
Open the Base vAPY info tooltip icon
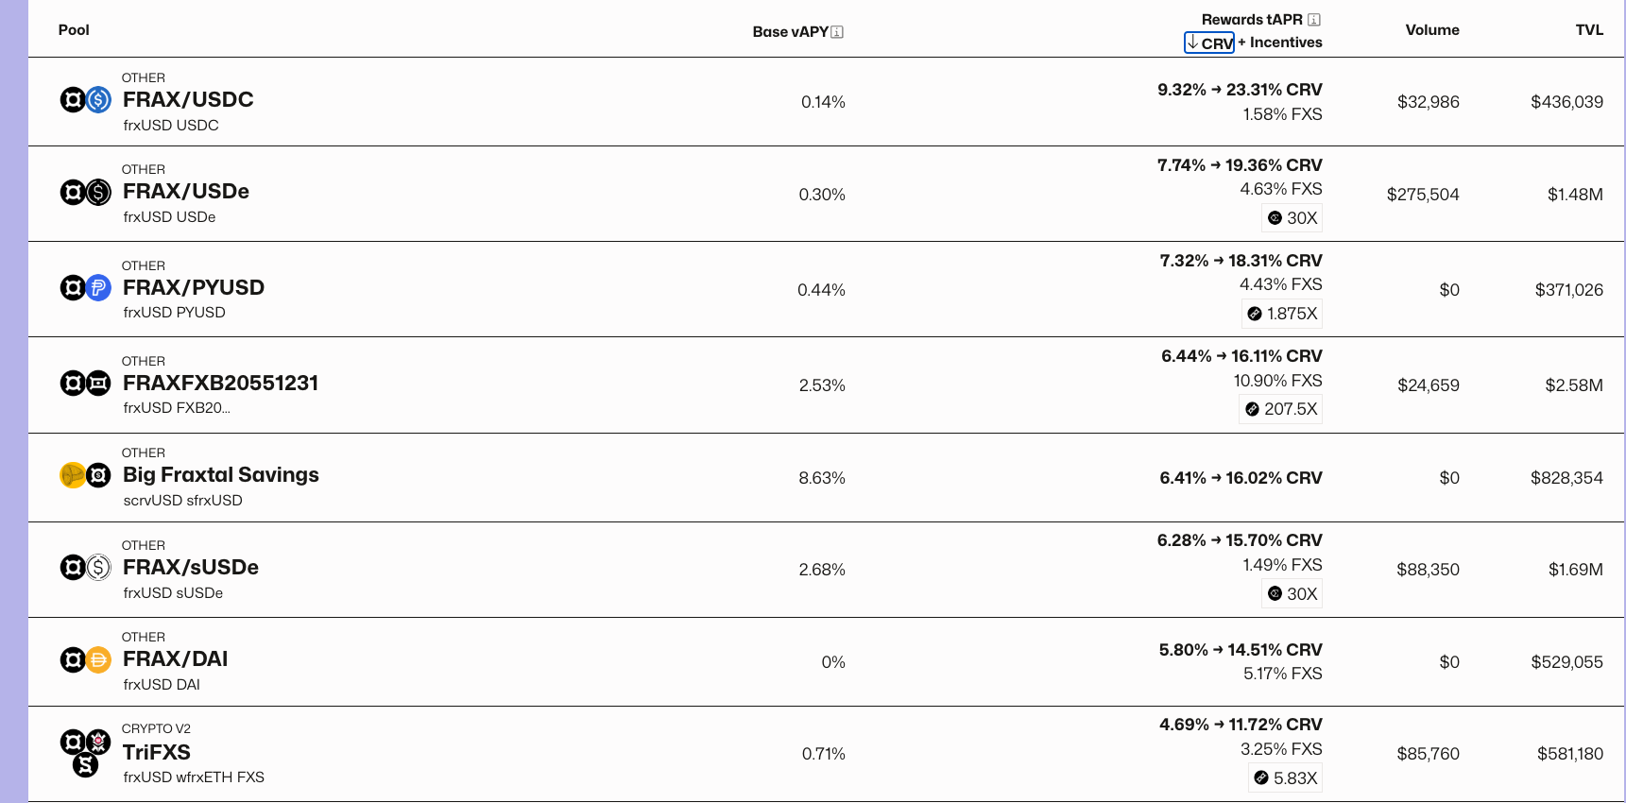tap(837, 30)
